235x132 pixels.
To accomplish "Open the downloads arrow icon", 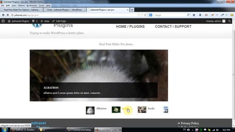I will pyautogui.click(x=200, y=15).
